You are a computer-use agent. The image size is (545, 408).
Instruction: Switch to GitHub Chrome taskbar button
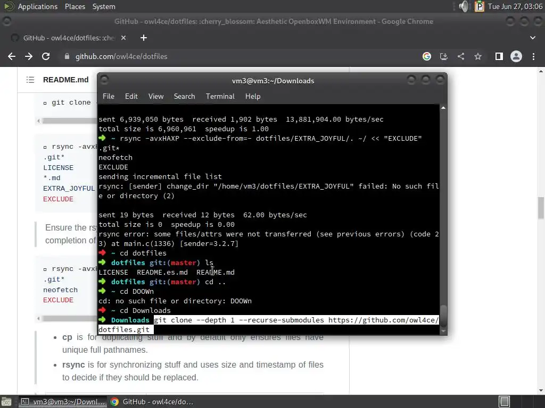[152, 402]
